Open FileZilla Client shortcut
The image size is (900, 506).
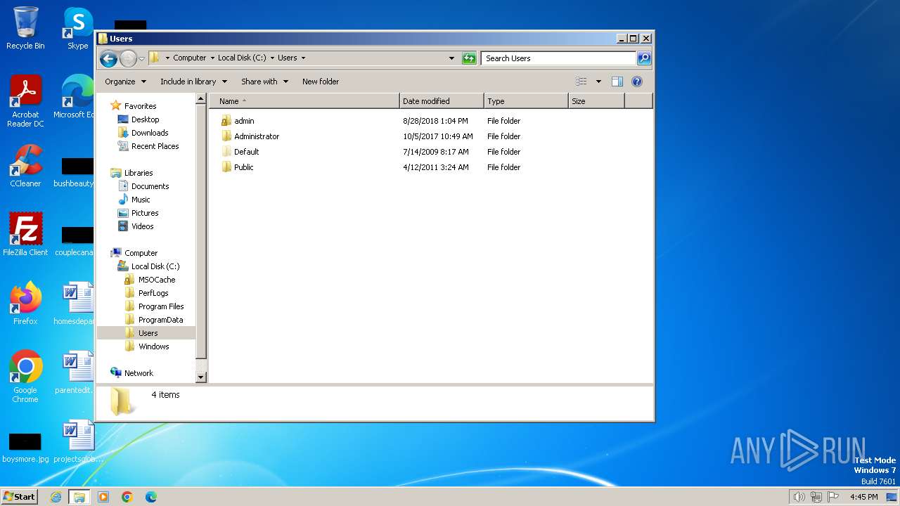[25, 235]
